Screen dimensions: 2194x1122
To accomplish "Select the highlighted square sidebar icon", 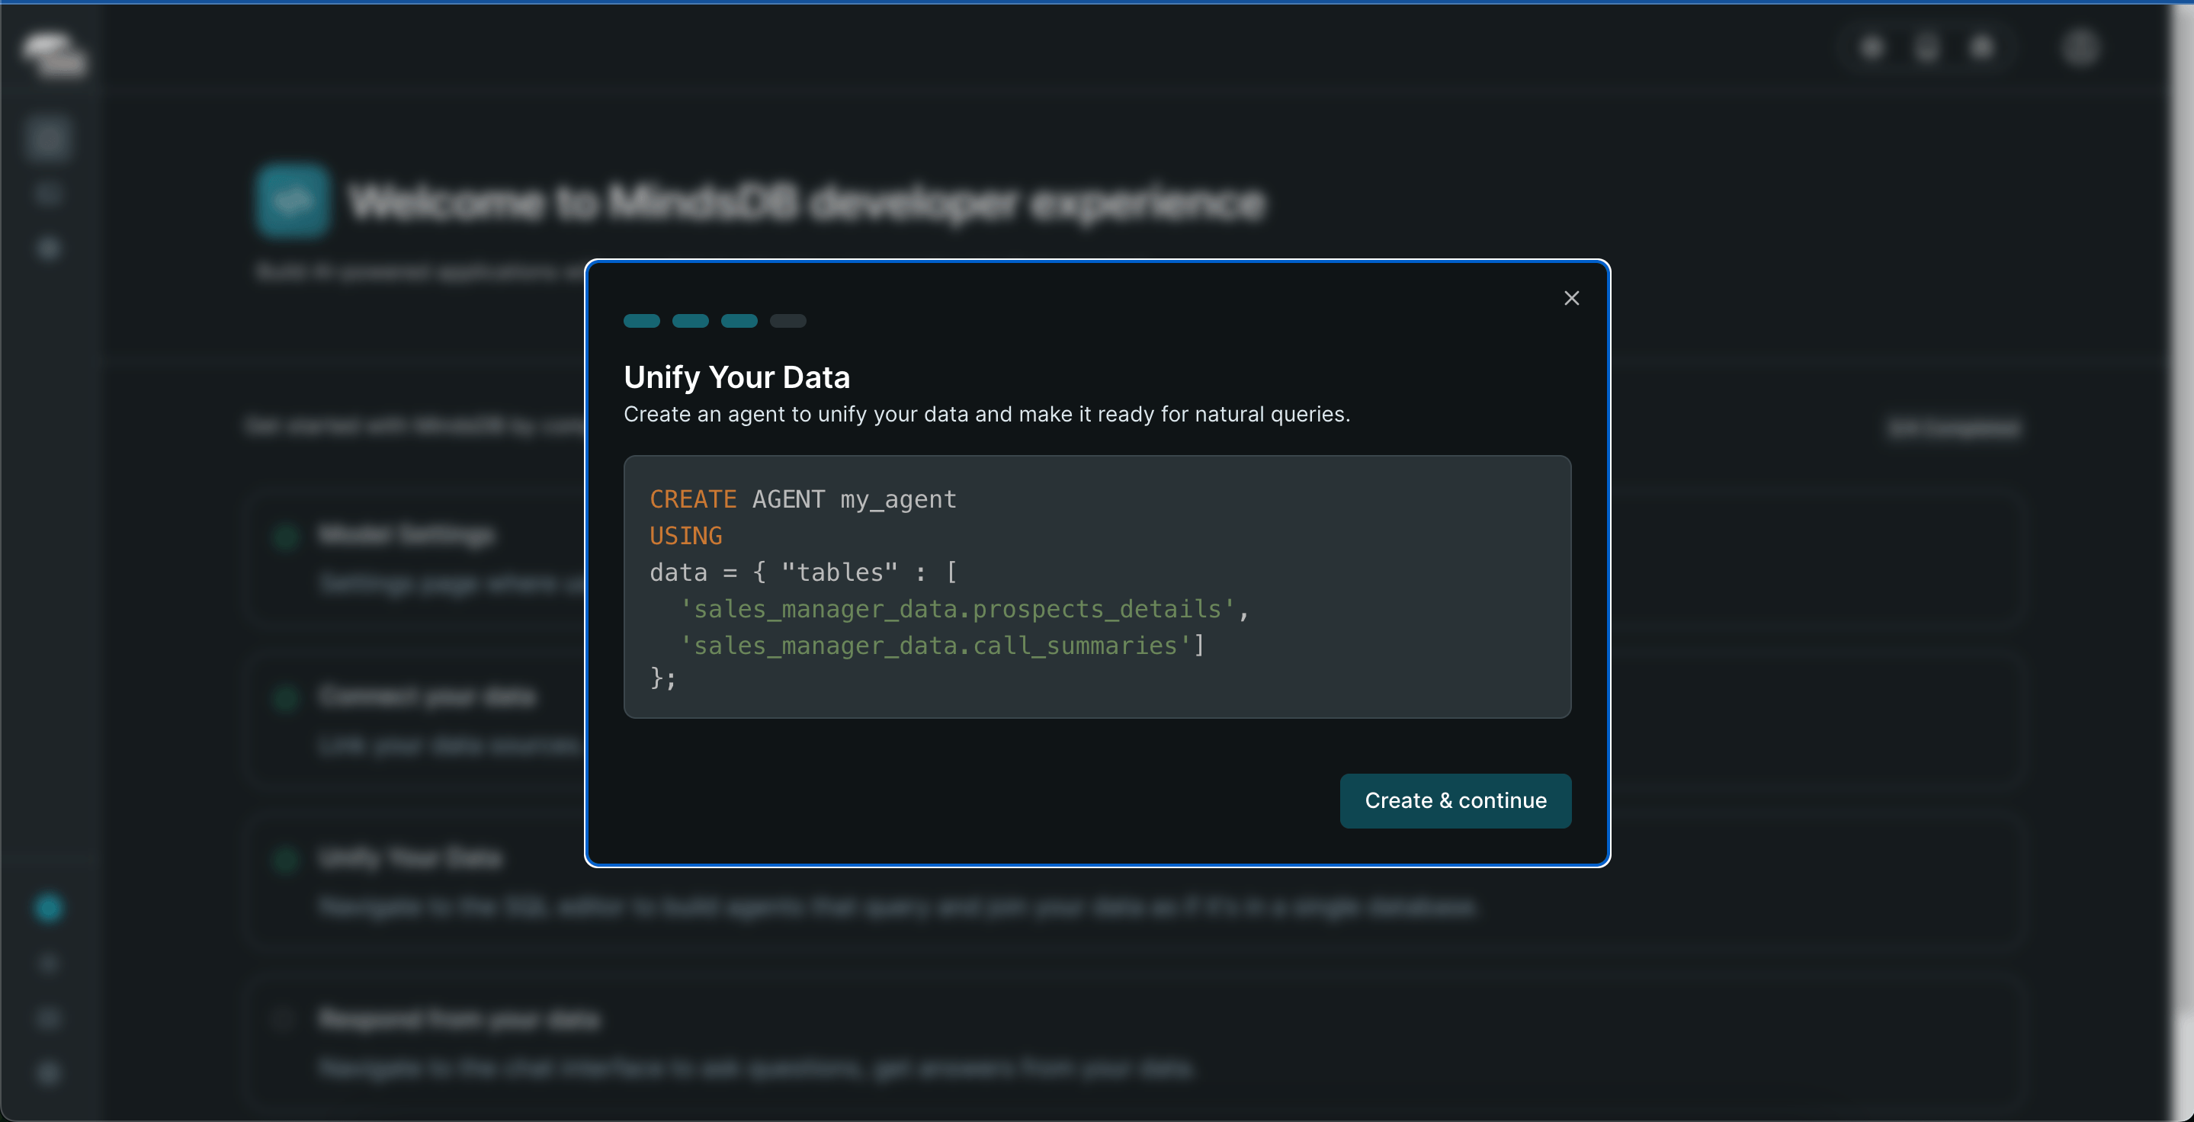I will pyautogui.click(x=48, y=139).
